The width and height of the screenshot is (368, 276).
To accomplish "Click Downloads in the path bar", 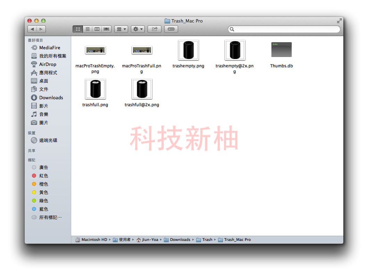I will click(x=177, y=240).
